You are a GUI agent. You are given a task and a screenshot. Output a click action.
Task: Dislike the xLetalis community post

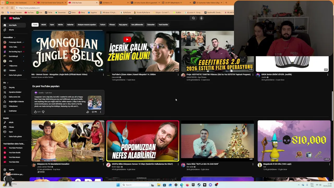pyautogui.click(x=43, y=112)
